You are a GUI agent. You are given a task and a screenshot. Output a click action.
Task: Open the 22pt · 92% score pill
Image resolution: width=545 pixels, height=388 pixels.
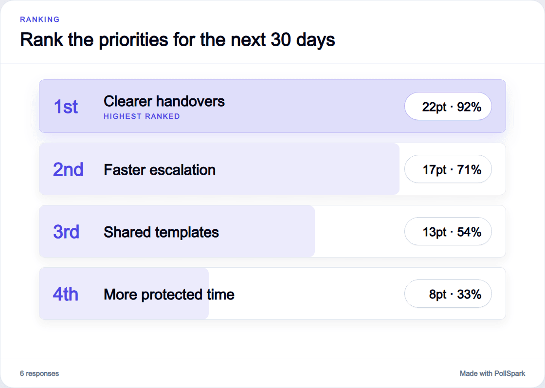[448, 106]
